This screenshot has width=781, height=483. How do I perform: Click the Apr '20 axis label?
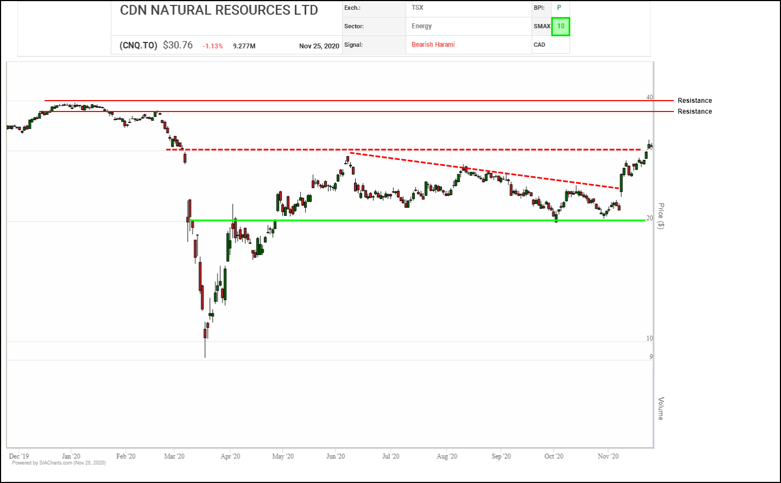coord(230,456)
